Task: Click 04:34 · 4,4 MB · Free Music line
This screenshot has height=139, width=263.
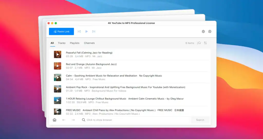Action: click(86, 79)
